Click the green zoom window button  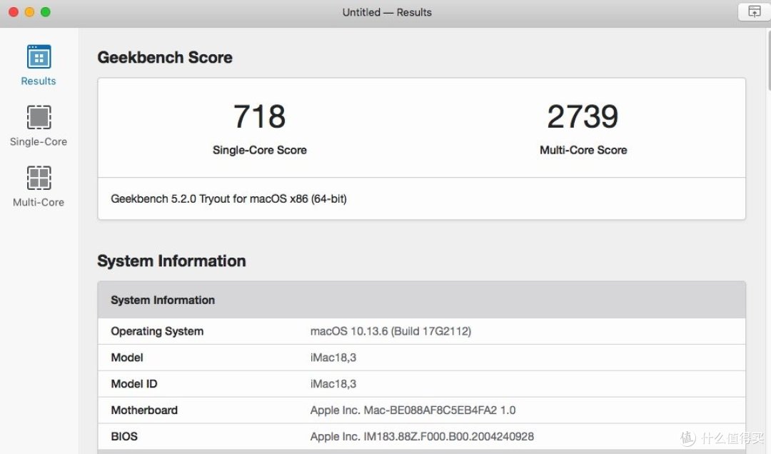pos(45,12)
